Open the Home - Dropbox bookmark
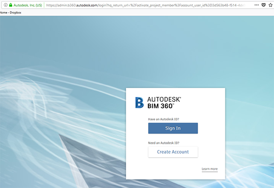Viewport: 274px width, 188px height. click(x=10, y=13)
